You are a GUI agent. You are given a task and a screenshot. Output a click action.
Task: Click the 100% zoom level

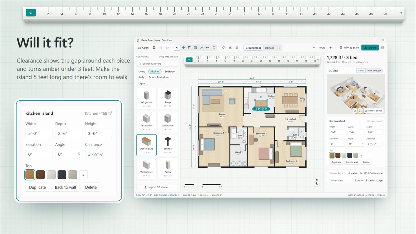click(322, 48)
